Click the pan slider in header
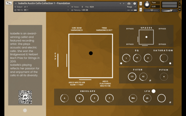 pyautogui.click(x=152, y=11)
